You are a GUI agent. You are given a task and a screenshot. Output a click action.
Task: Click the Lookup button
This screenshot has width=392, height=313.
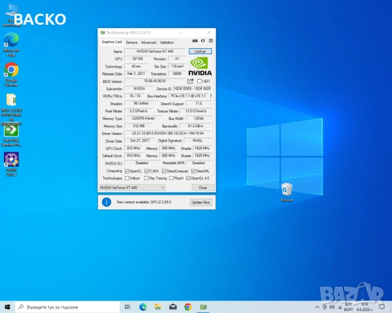coord(200,51)
